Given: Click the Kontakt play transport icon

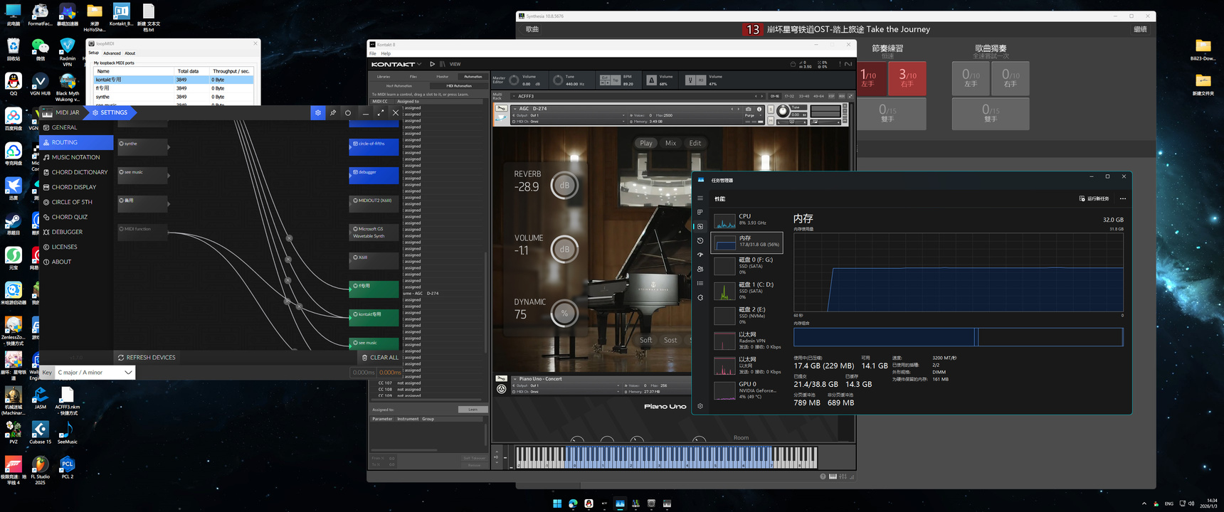Looking at the screenshot, I should tap(432, 64).
